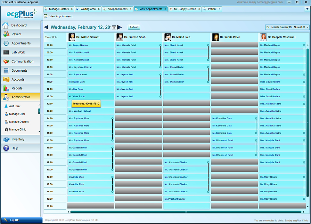The height and width of the screenshot is (224, 311).
Task: Click the Help question mark item
Action: tap(15, 148)
